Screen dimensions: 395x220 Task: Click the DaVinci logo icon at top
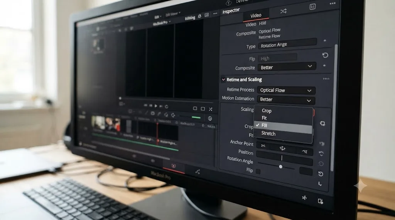(x=228, y=3)
